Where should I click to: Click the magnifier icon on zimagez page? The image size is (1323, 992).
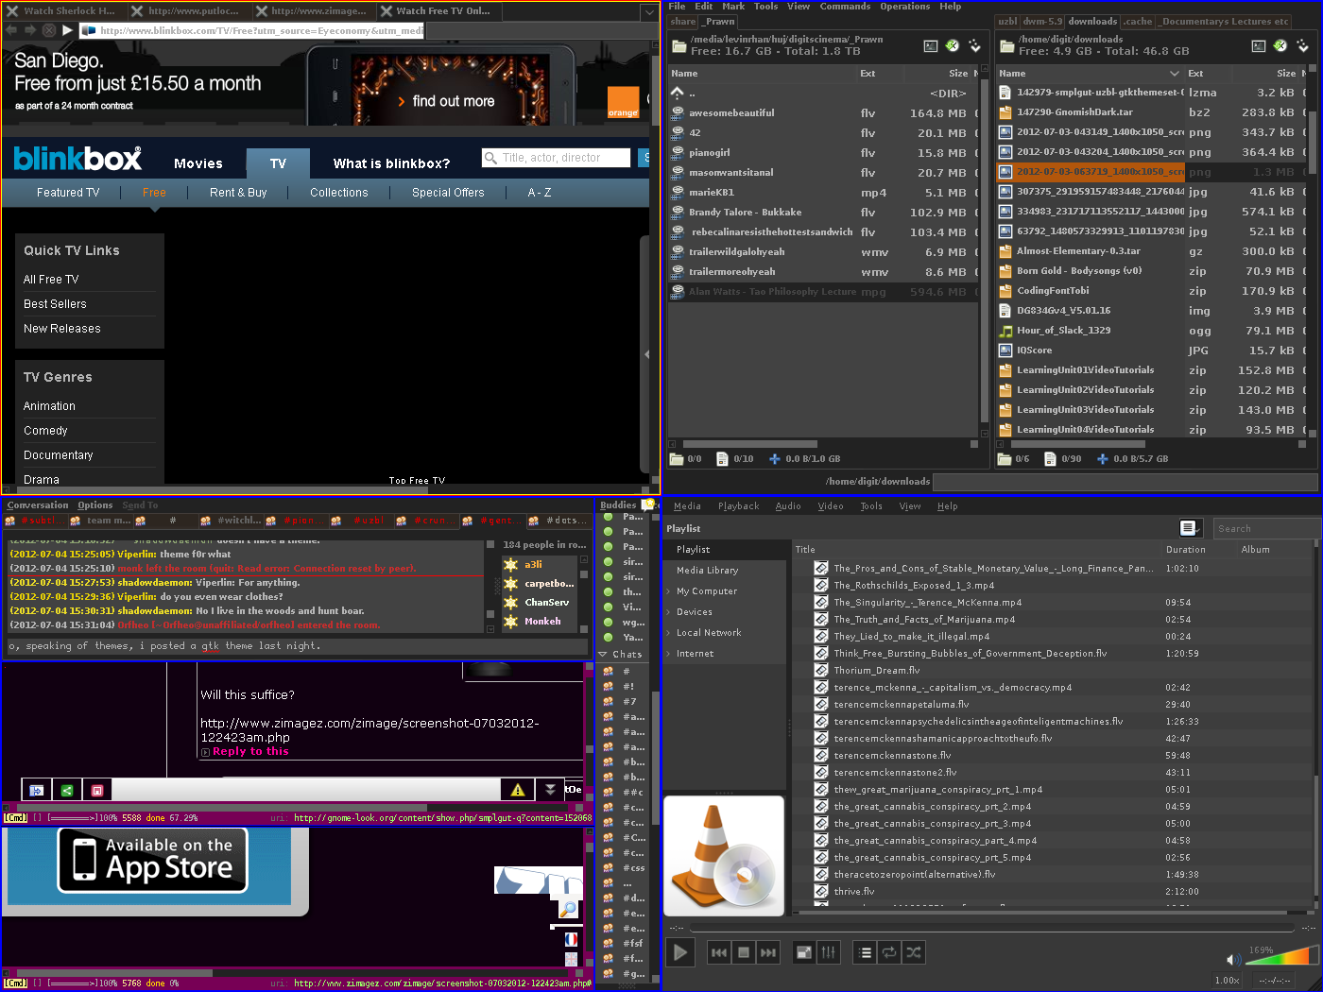[x=568, y=909]
